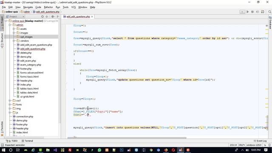Image resolution: width=272 pixels, height=153 pixels.
Task: Click the online-quiz breadcrumb
Action: tap(10, 12)
